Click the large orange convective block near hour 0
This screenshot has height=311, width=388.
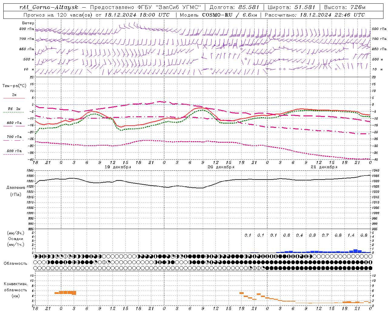(65, 292)
